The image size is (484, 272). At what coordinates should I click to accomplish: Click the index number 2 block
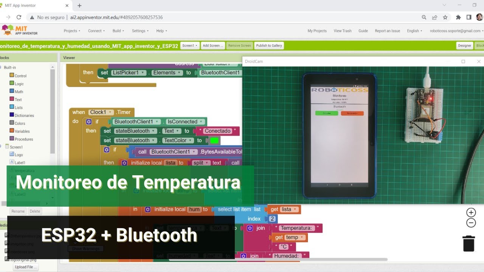click(271, 219)
